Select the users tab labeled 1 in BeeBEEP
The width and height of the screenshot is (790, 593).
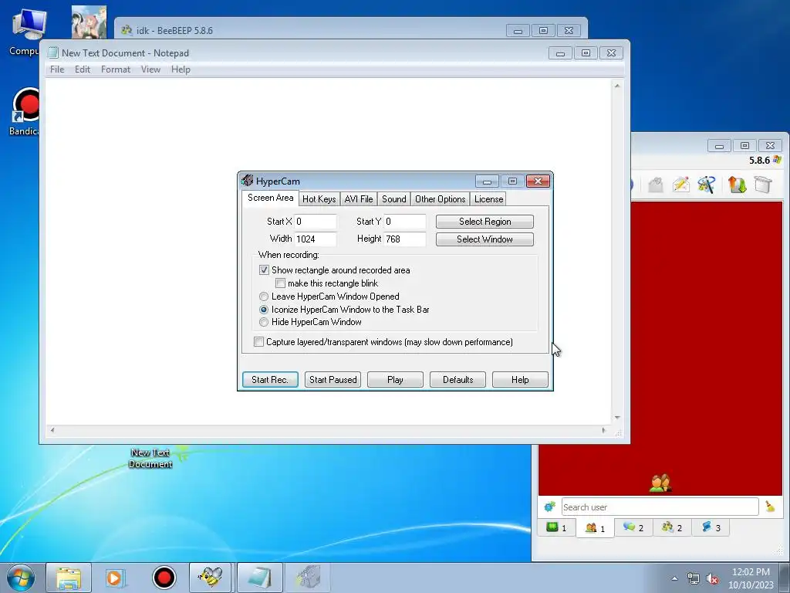[595, 527]
